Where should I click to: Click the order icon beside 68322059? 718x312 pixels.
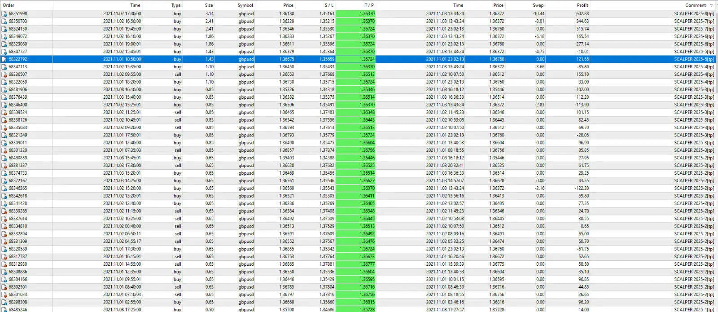coord(4,82)
